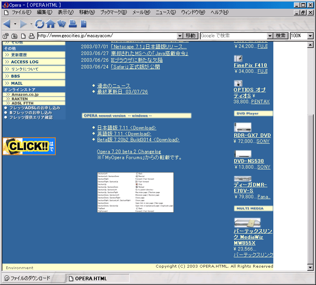This screenshot has width=316, height=285.
Task: Click the 検索 search button
Action: click(280, 36)
